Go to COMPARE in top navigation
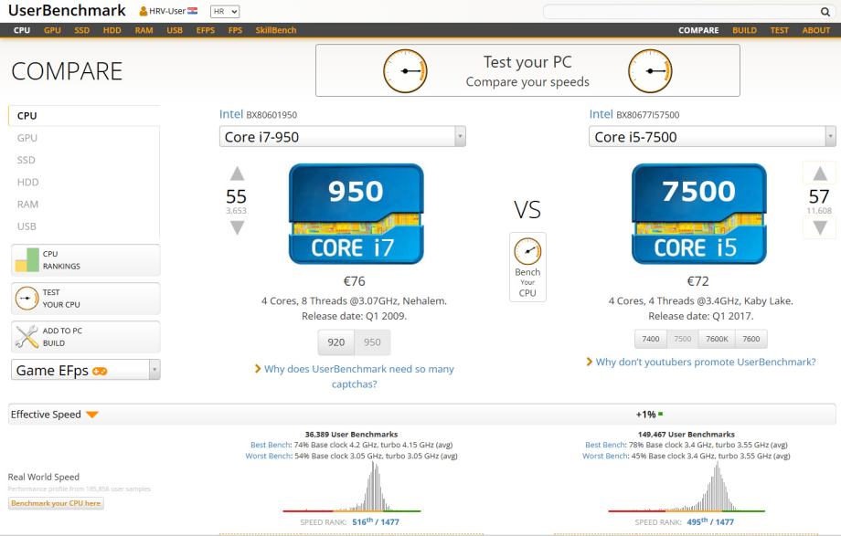The width and height of the screenshot is (841, 536). click(698, 30)
